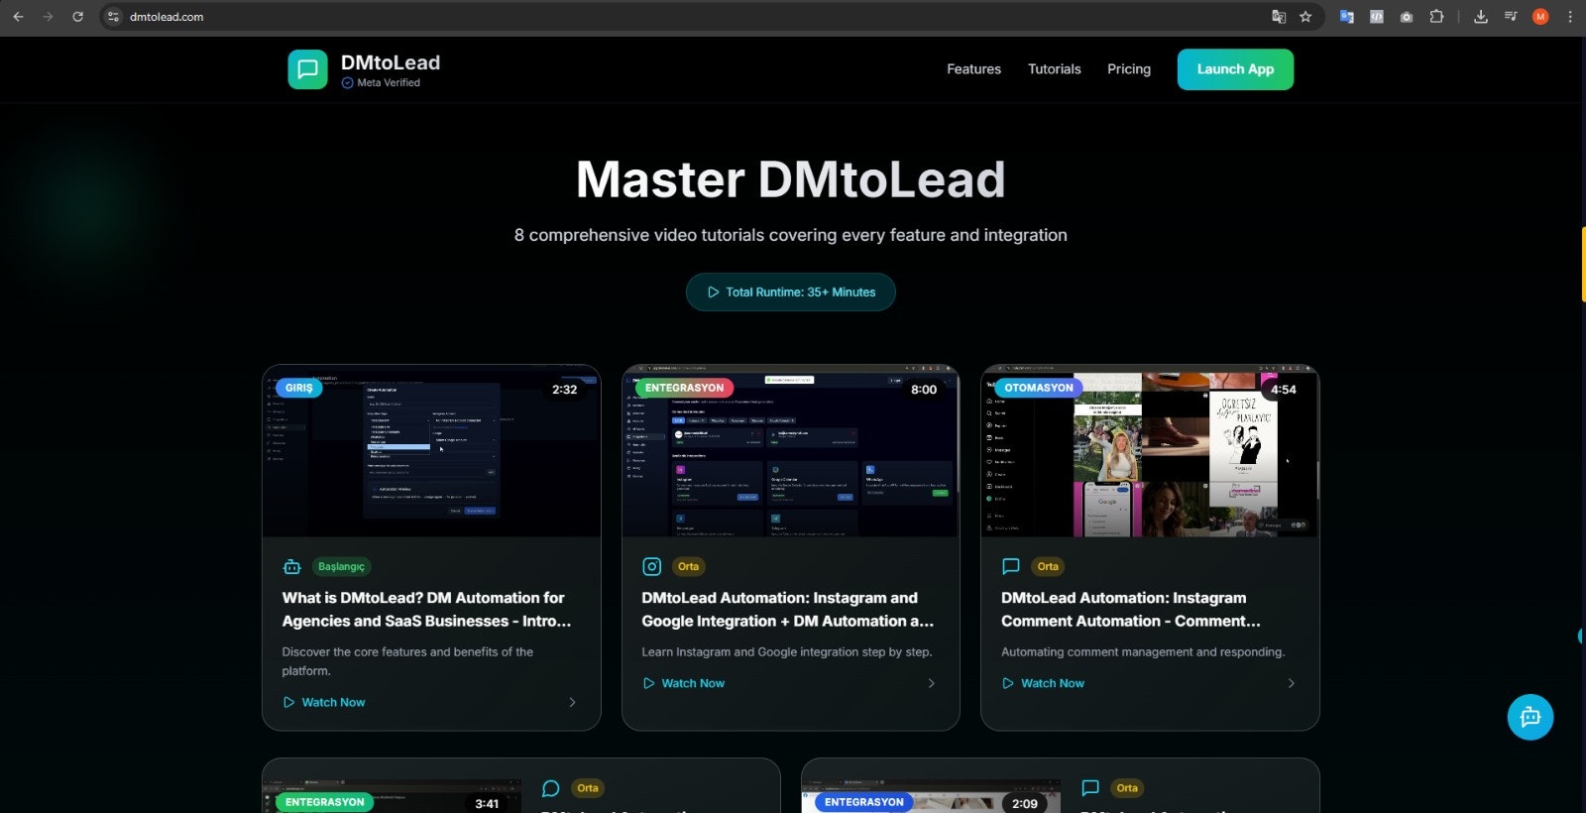Click the Master DMtoLead heading
1586x813 pixels.
point(791,179)
